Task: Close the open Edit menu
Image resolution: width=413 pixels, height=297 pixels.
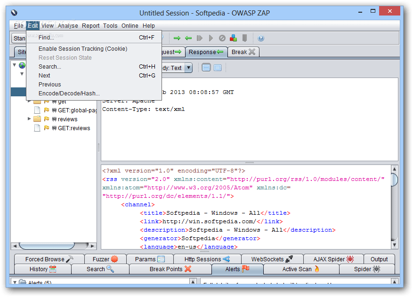Action: (32, 26)
